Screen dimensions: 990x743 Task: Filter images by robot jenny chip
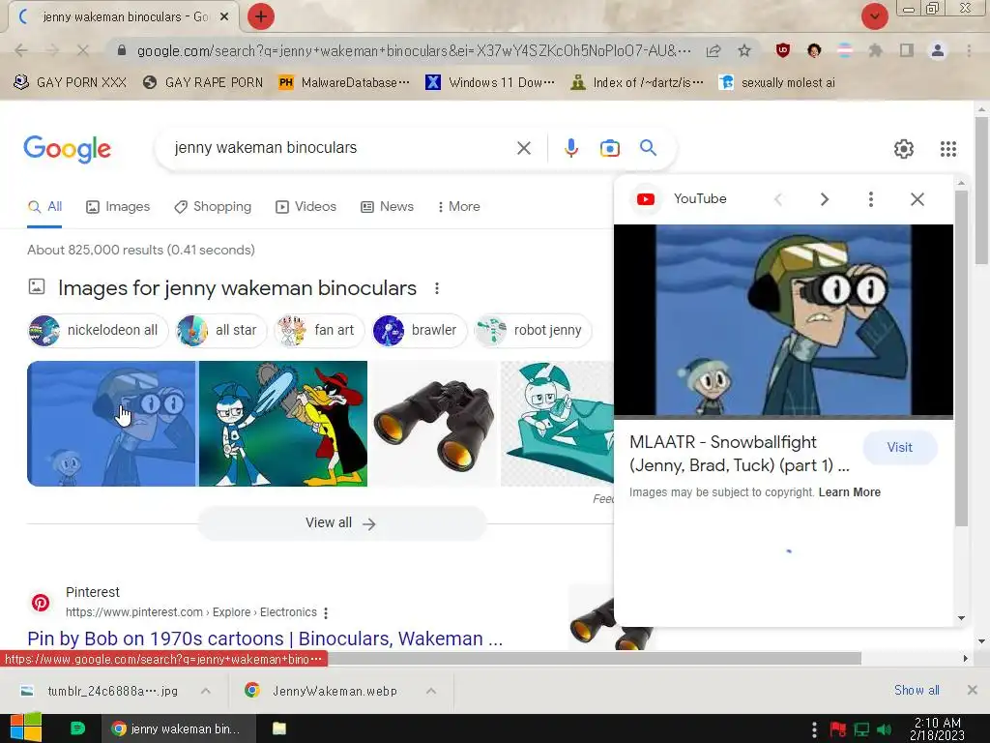click(534, 331)
